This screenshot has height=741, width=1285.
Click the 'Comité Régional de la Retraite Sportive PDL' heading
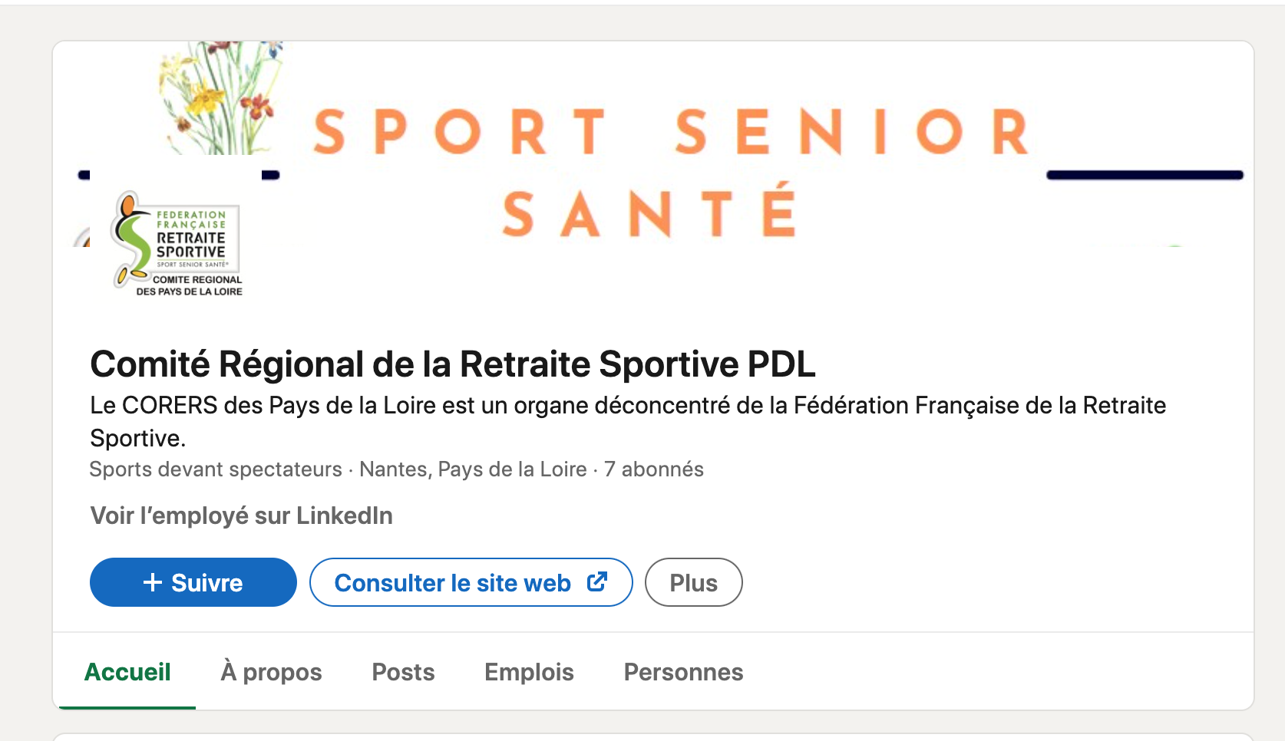click(x=452, y=364)
